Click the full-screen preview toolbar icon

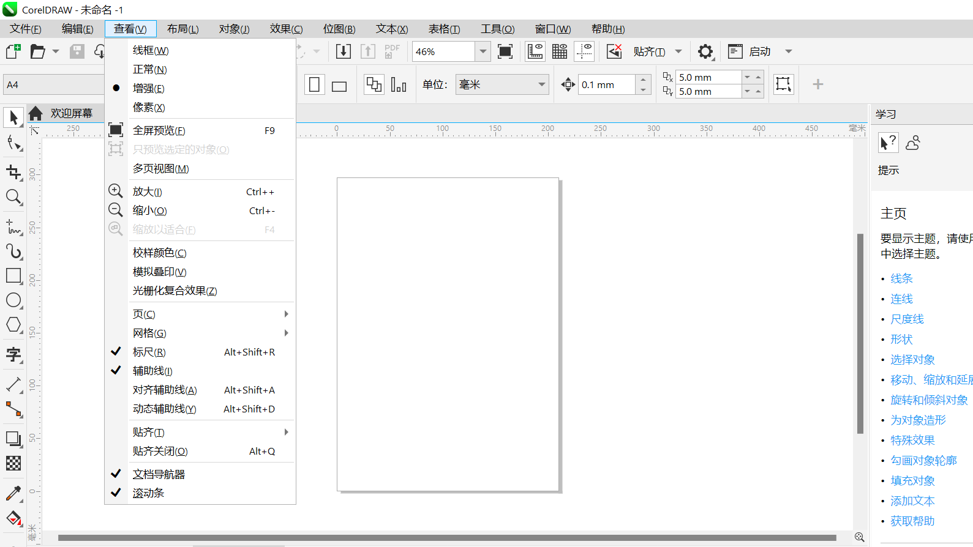click(505, 51)
